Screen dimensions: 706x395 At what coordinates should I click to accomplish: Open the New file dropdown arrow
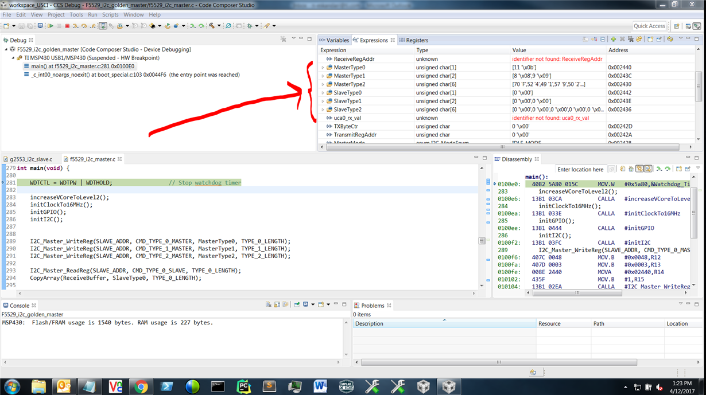click(x=14, y=26)
